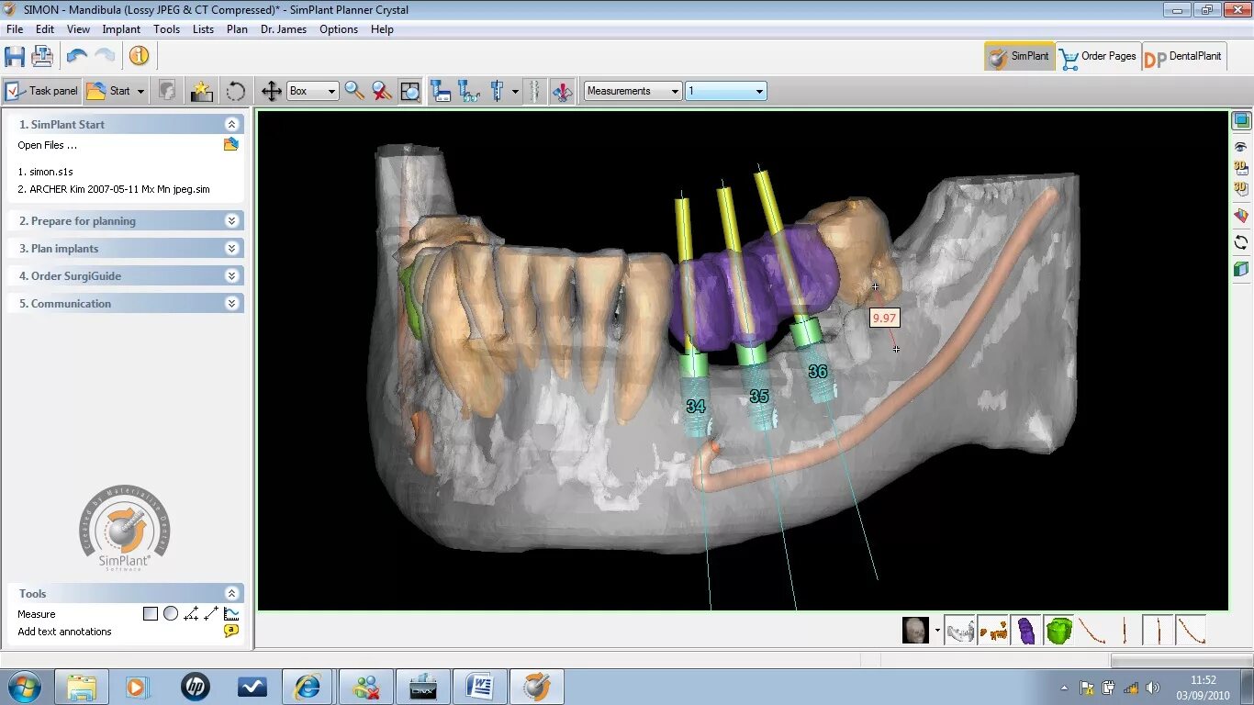Click the first blue implant tool icon

pyautogui.click(x=441, y=91)
